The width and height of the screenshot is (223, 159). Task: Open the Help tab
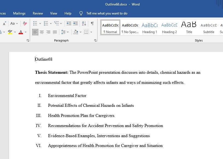coord(68,13)
